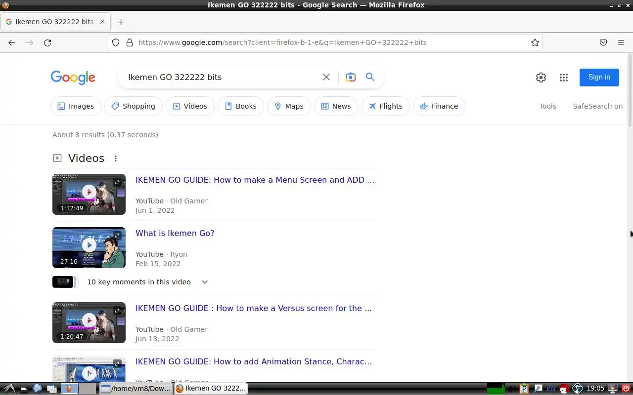Open the News results filter
Image resolution: width=633 pixels, height=395 pixels.
point(336,106)
